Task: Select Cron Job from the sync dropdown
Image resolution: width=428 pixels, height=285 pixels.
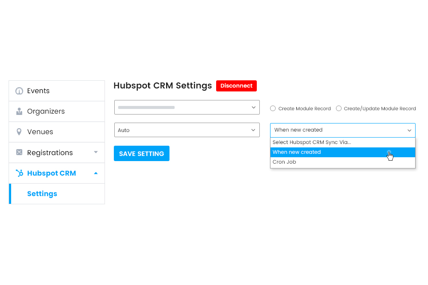Action: (284, 162)
